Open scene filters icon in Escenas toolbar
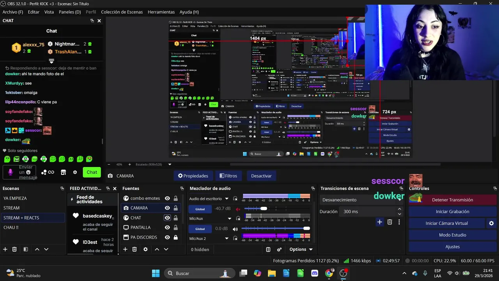This screenshot has height=281, width=499. coord(25,249)
